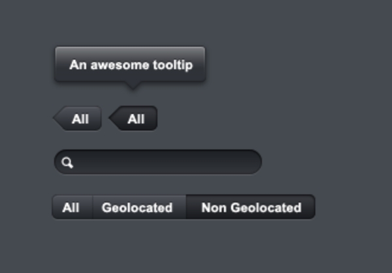Focus the dark rounded search field
The width and height of the screenshot is (392, 273).
tap(163, 162)
